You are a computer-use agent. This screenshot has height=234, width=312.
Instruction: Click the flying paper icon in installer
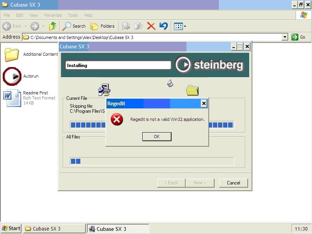point(170,83)
